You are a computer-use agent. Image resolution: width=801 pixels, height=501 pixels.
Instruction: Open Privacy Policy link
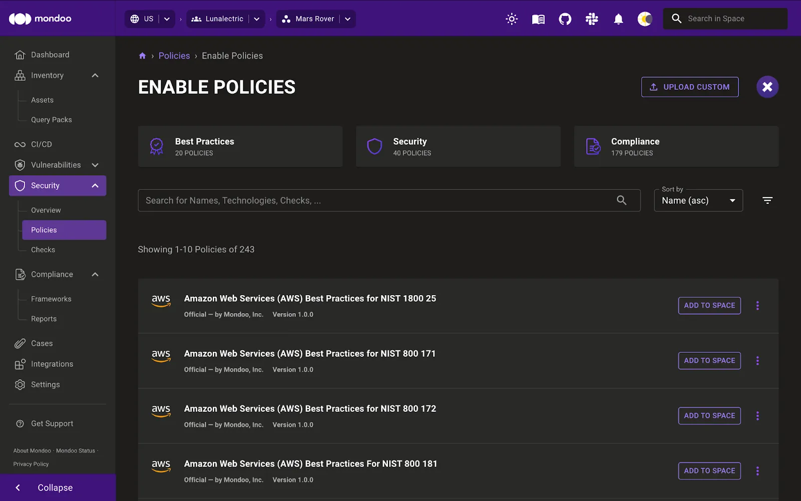pyautogui.click(x=31, y=464)
